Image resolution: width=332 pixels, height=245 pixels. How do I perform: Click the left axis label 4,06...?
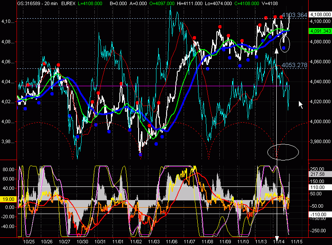tap(8, 62)
